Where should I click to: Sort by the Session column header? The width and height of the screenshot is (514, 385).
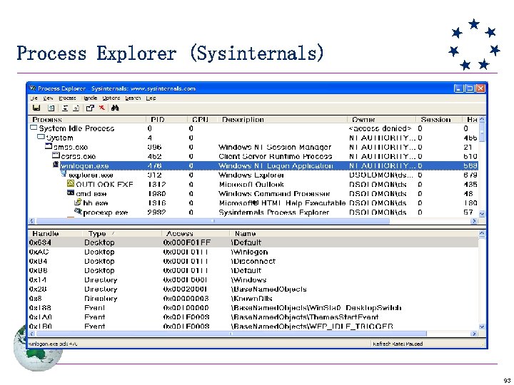coord(438,120)
